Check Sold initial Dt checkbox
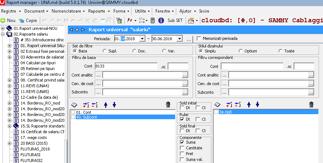The width and height of the screenshot is (323, 163). pyautogui.click(x=182, y=108)
